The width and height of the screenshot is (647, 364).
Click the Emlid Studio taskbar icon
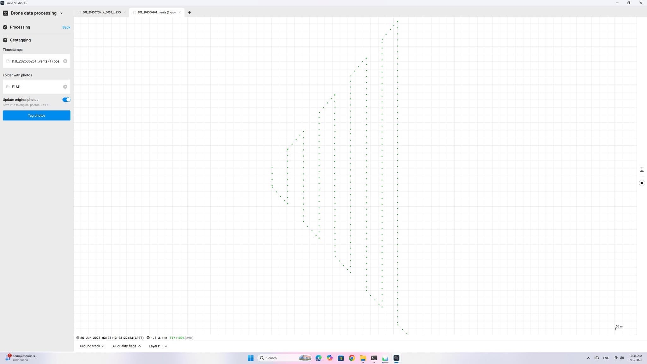coord(396,358)
